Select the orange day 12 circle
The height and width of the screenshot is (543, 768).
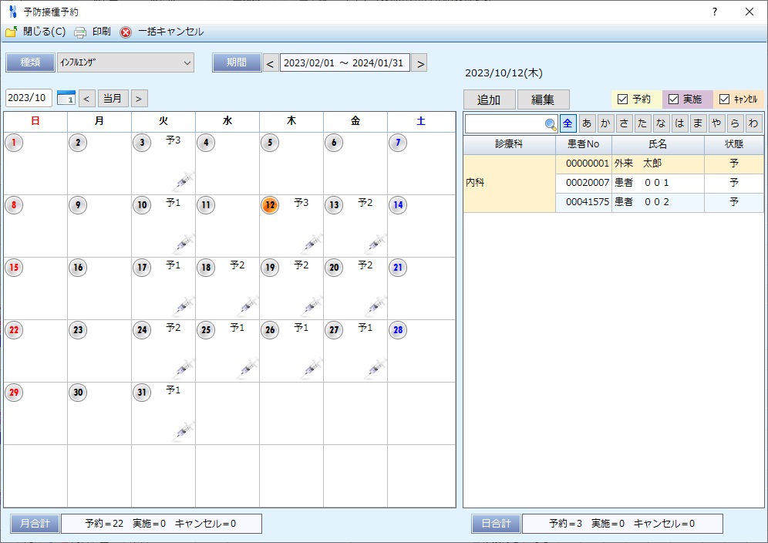pyautogui.click(x=270, y=205)
